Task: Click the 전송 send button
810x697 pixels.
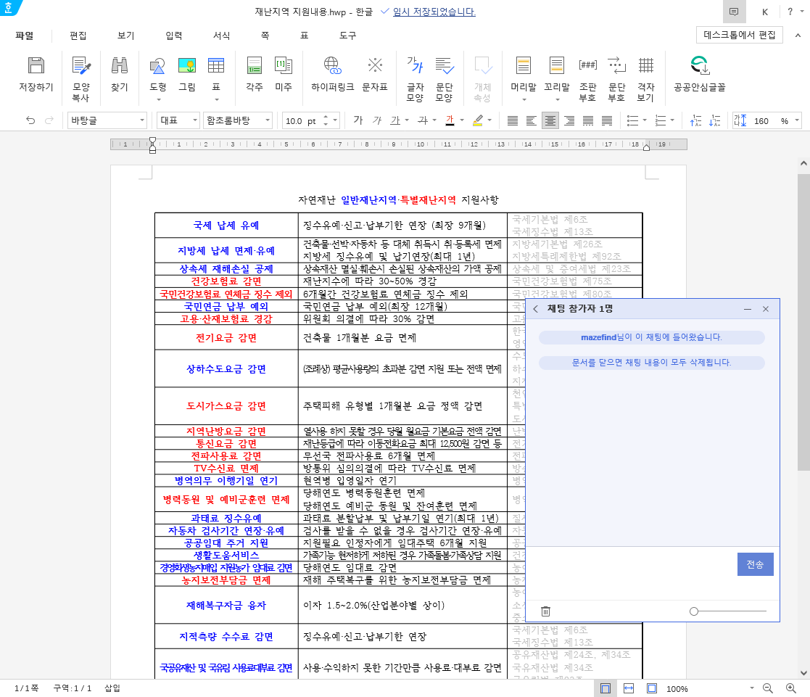Action: [x=755, y=564]
